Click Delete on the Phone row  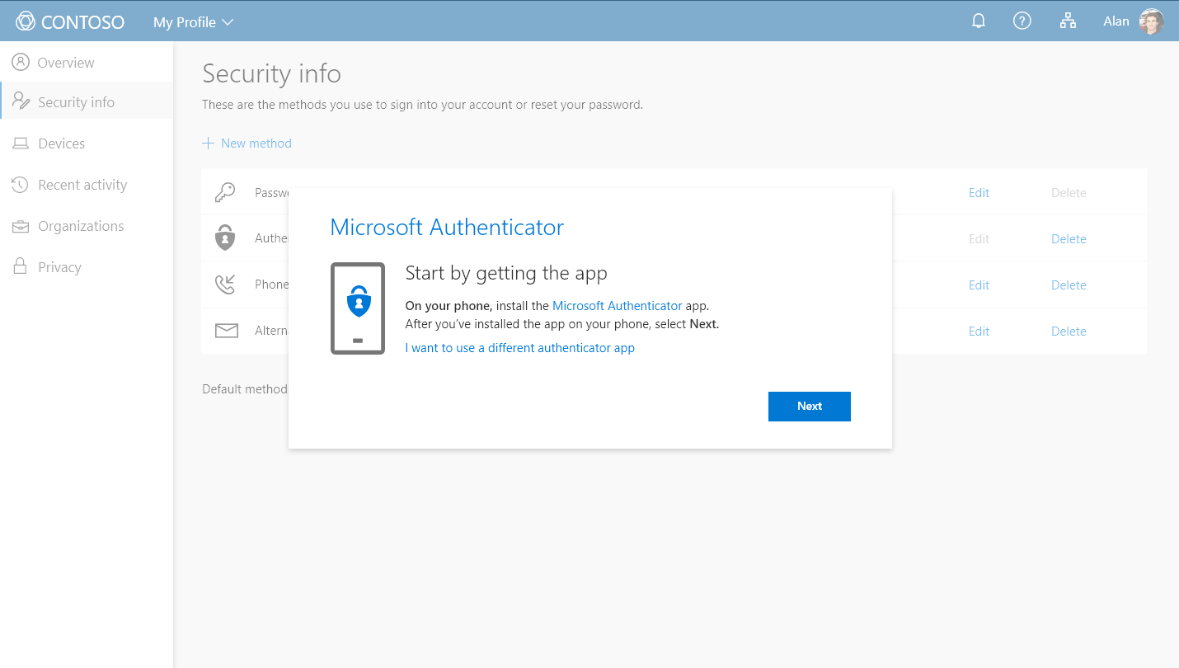(1069, 285)
